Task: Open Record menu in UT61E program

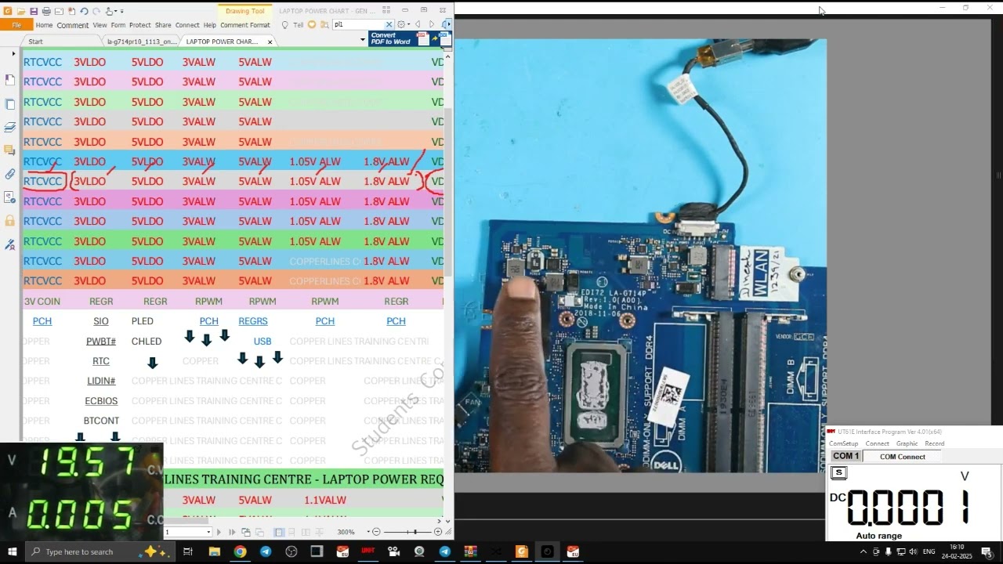Action: pyautogui.click(x=934, y=443)
